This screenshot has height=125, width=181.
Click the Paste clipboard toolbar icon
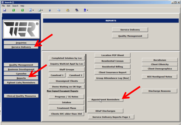(67, 10)
